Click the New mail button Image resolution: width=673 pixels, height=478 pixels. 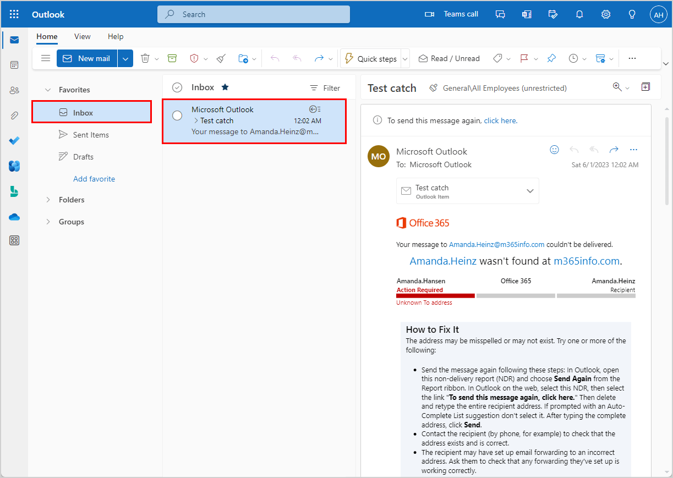pos(87,58)
